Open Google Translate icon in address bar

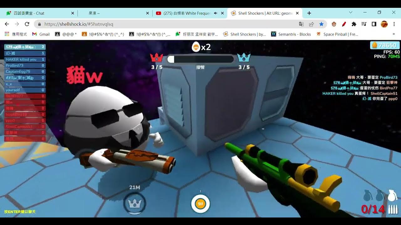[x=301, y=24]
